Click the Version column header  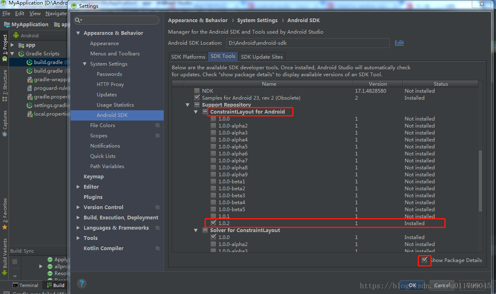(x=378, y=84)
